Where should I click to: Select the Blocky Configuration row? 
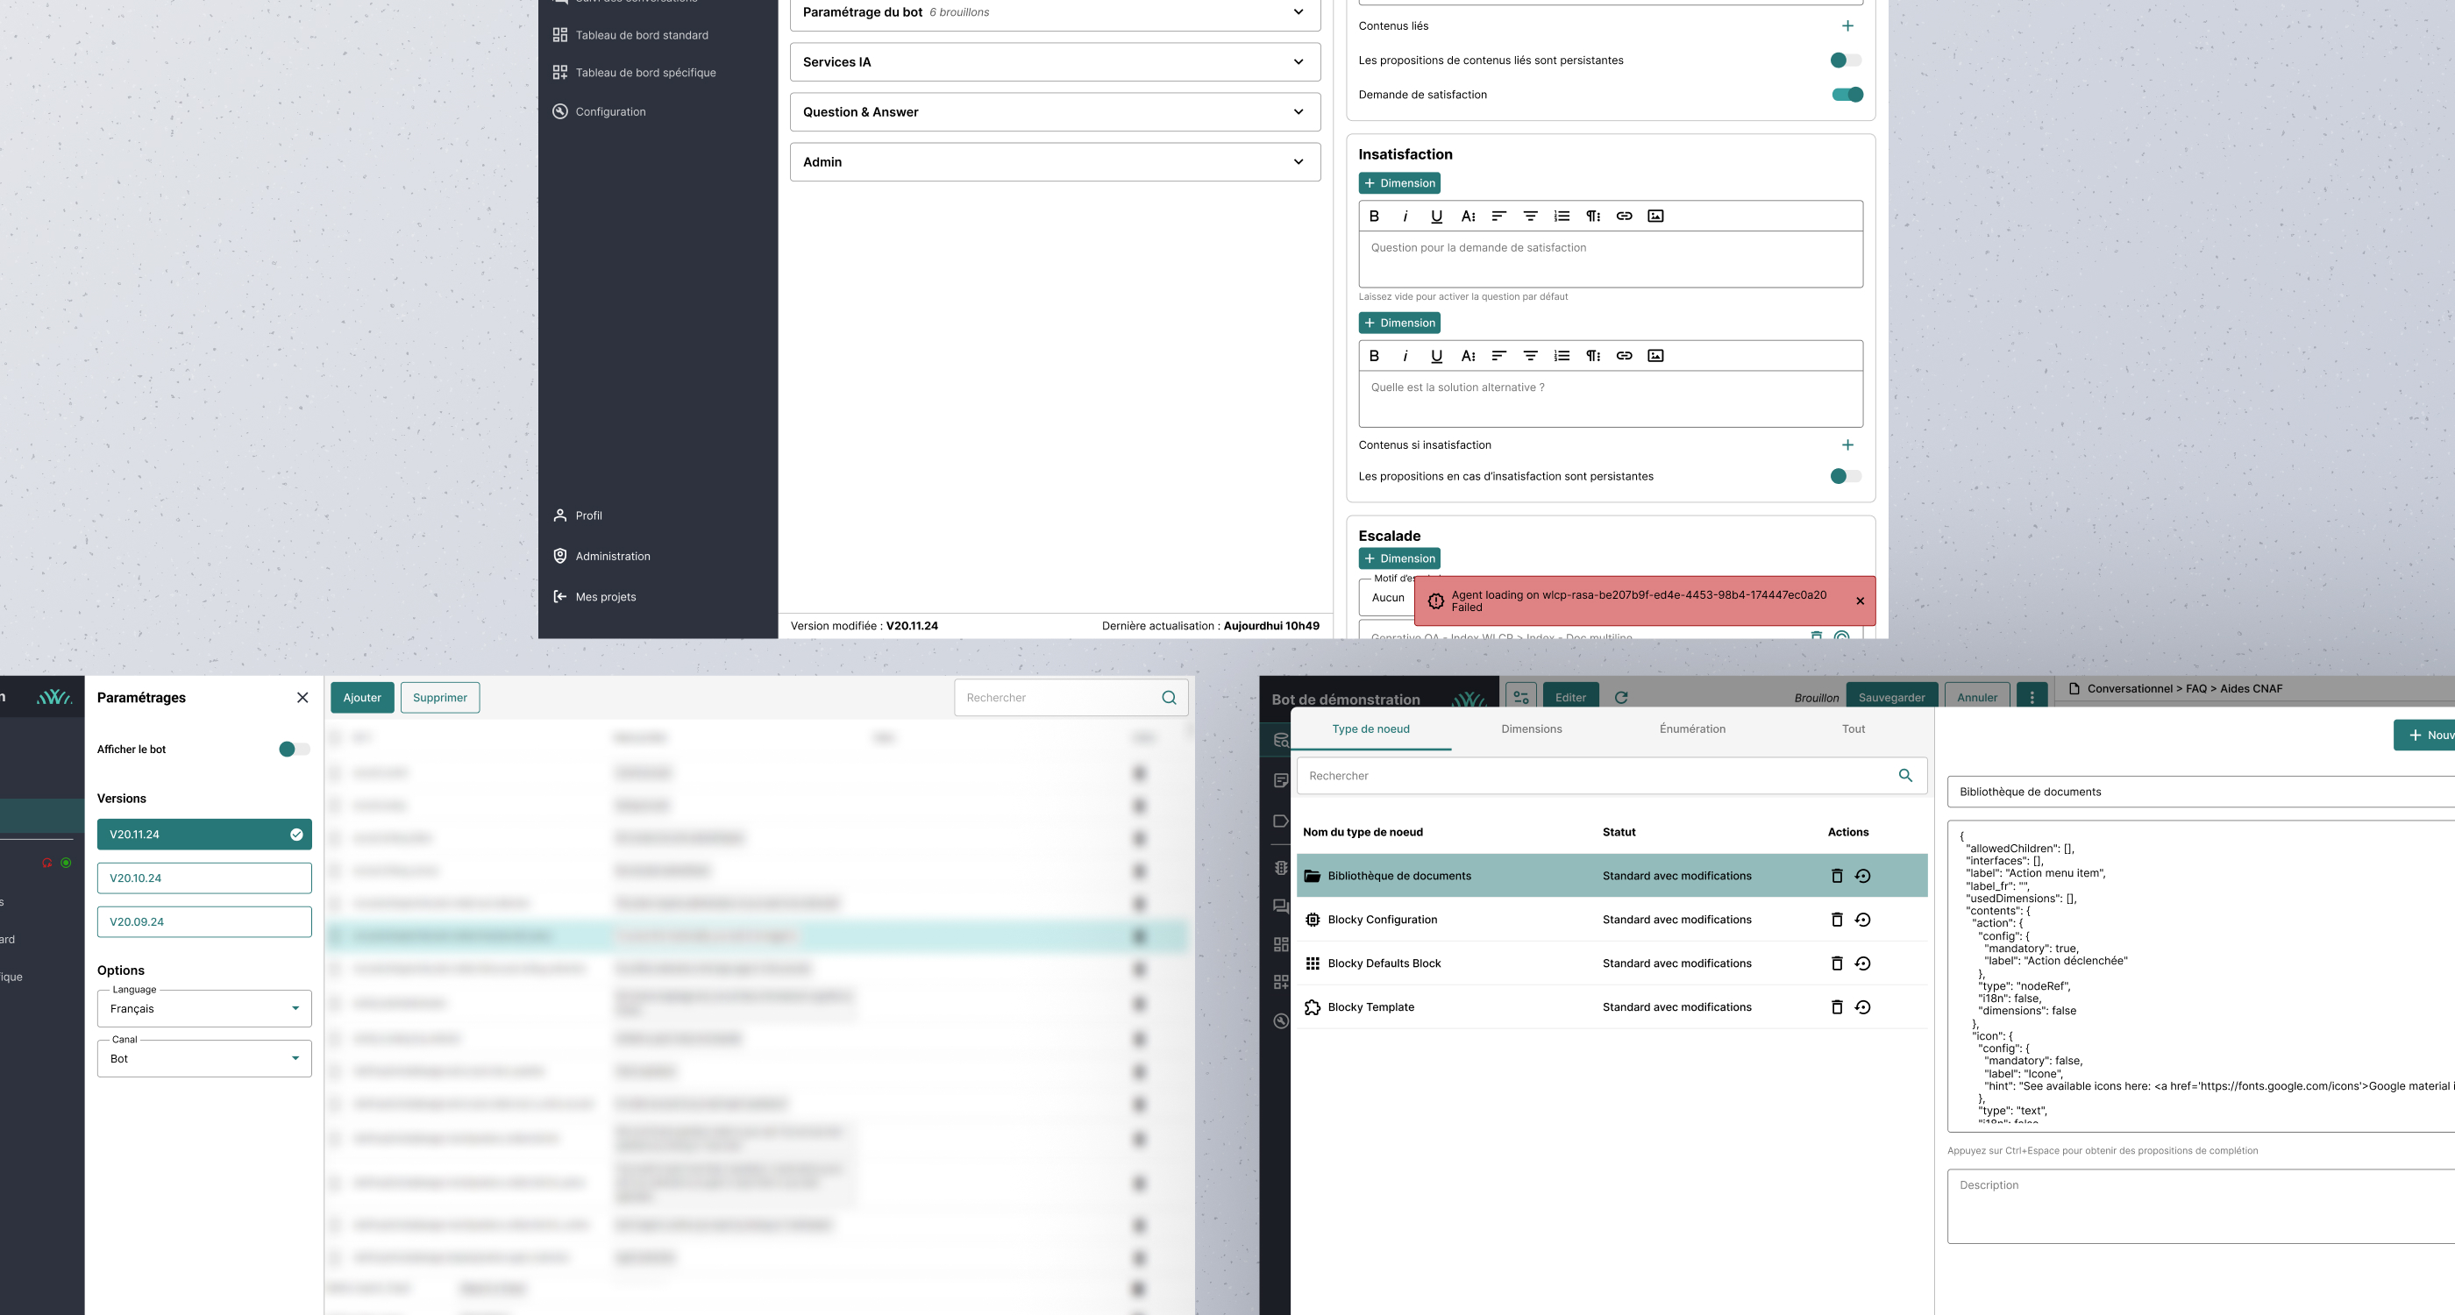(x=1612, y=920)
